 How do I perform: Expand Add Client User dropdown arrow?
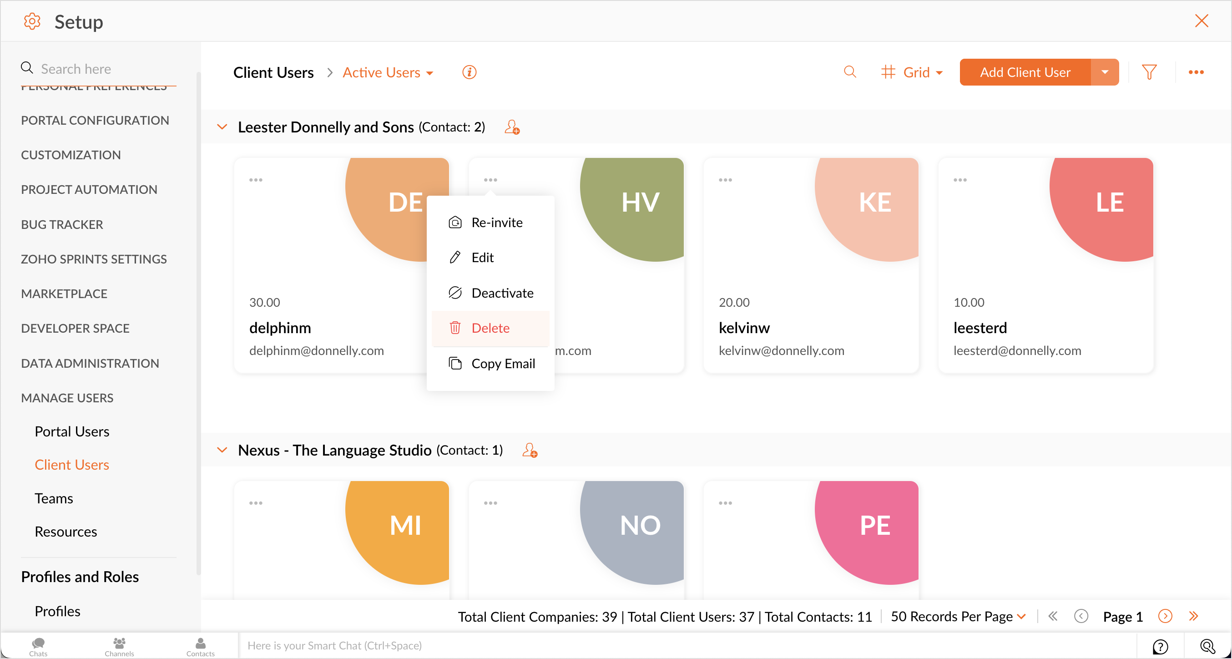pyautogui.click(x=1105, y=72)
